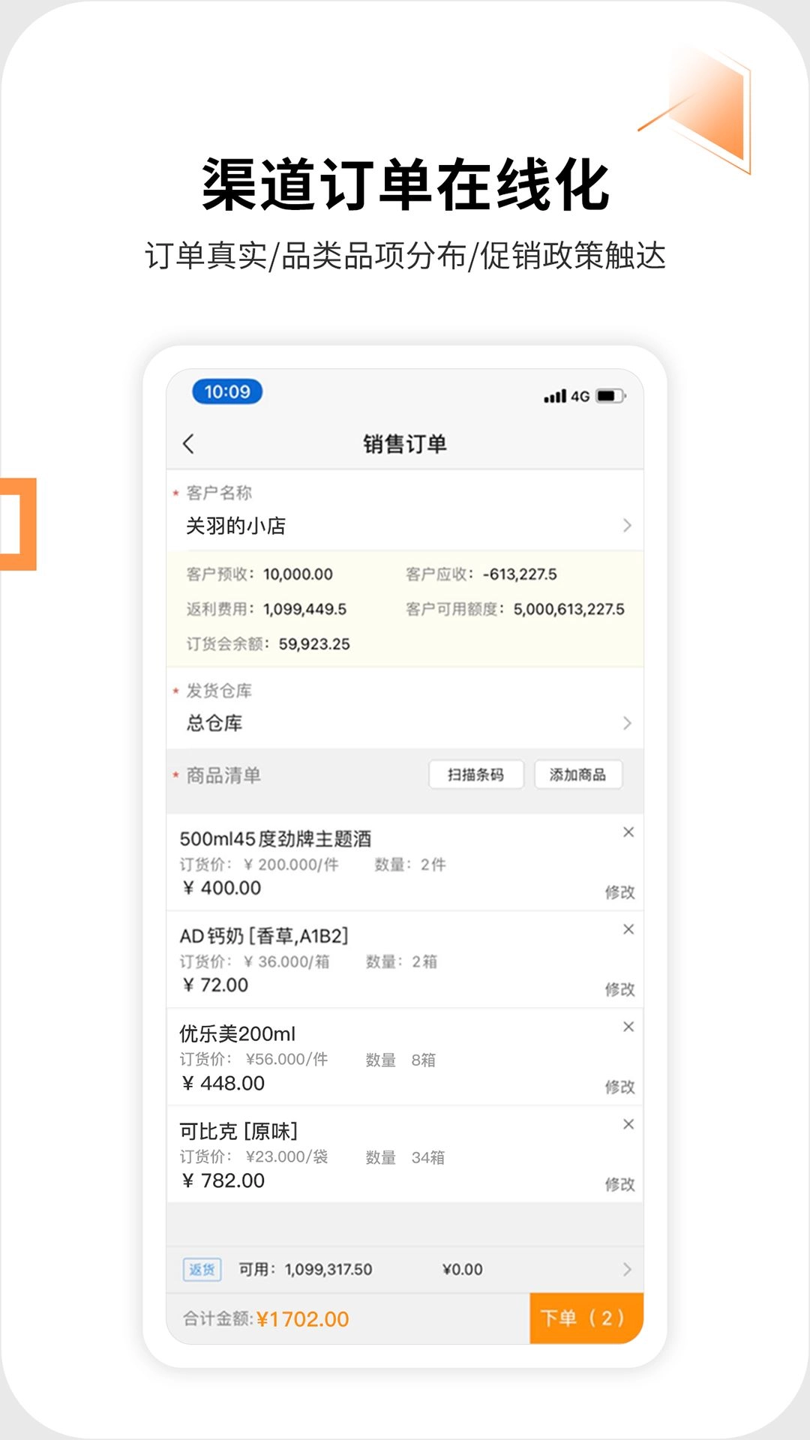Viewport: 810px width, 1440px height.
Task: Tap the subtotal ¥ 400.00
Action: point(222,888)
